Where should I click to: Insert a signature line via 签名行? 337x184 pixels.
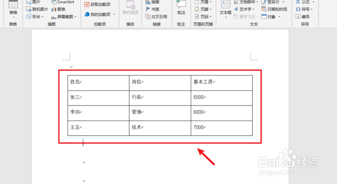[273, 2]
